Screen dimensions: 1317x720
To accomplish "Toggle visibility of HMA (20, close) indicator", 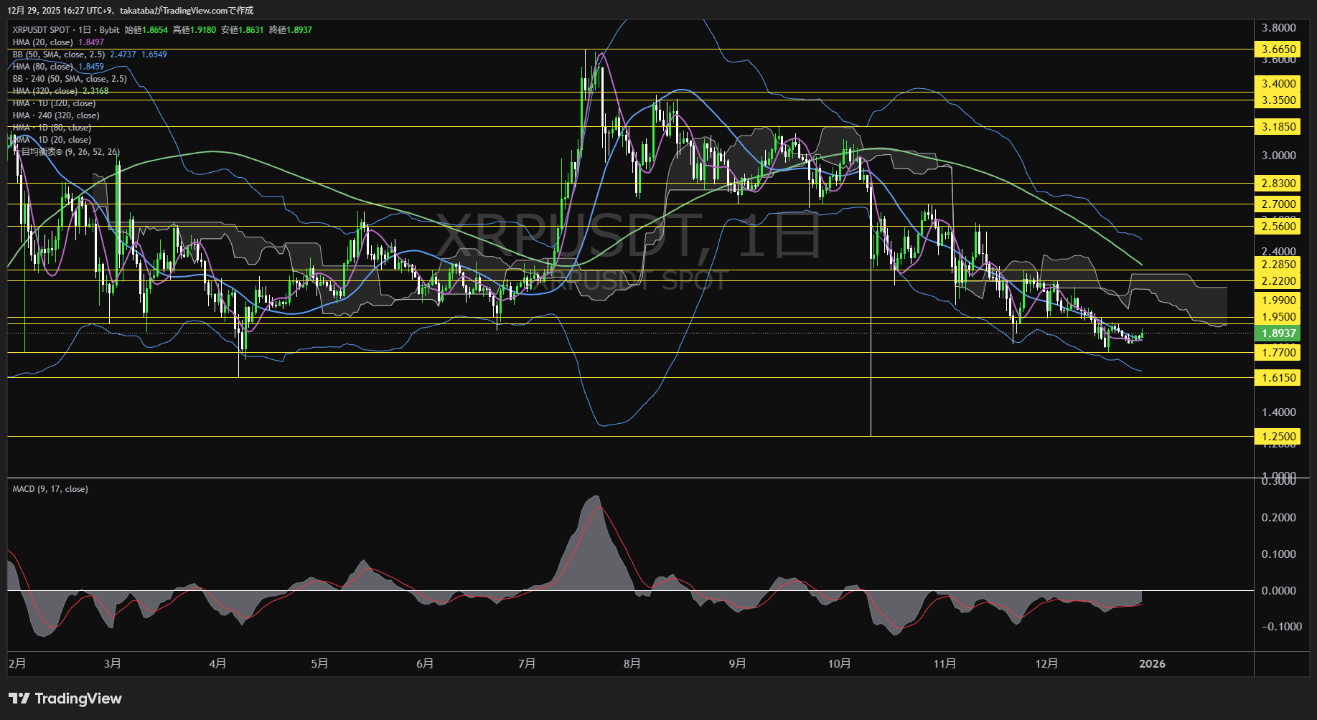I will [43, 42].
